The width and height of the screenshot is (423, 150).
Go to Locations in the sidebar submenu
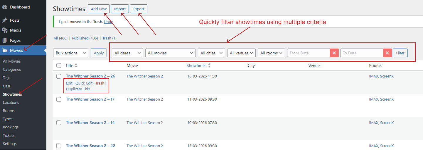[x=11, y=103]
